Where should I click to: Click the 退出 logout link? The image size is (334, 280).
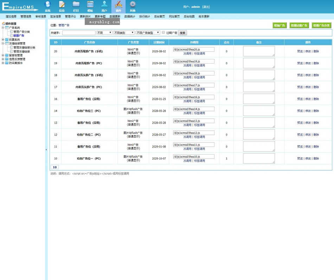[206, 7]
